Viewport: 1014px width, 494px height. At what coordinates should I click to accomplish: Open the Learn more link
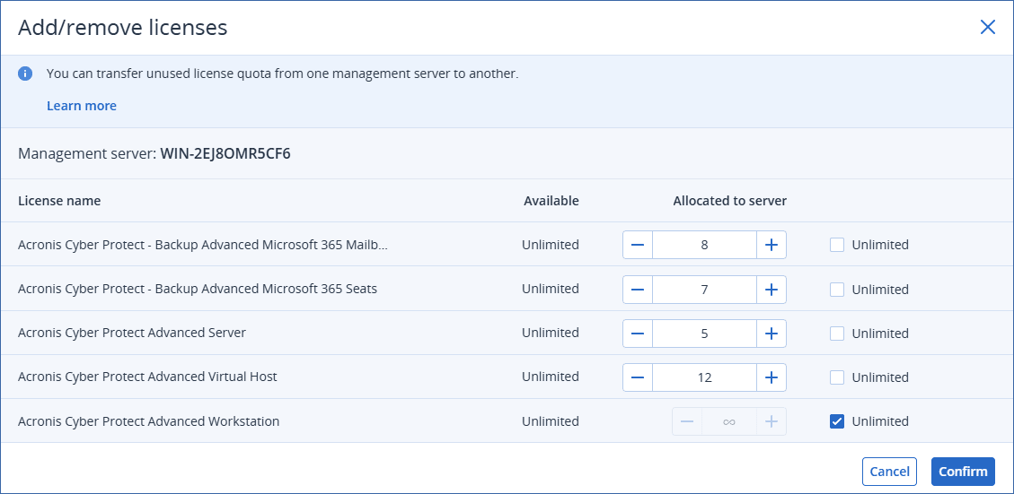tap(82, 106)
